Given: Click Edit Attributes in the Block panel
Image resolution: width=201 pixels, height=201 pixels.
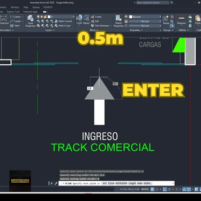Looking at the screenshot, I should (x=100, y=26).
